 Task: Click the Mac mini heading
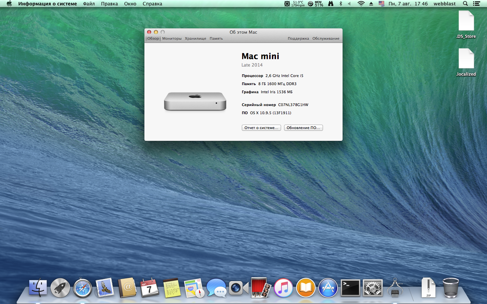pos(260,56)
